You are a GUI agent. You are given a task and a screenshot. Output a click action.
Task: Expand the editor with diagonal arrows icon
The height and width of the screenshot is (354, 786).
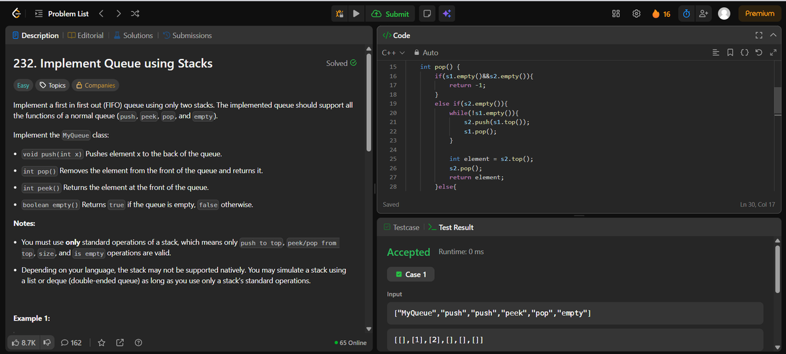[x=774, y=52]
